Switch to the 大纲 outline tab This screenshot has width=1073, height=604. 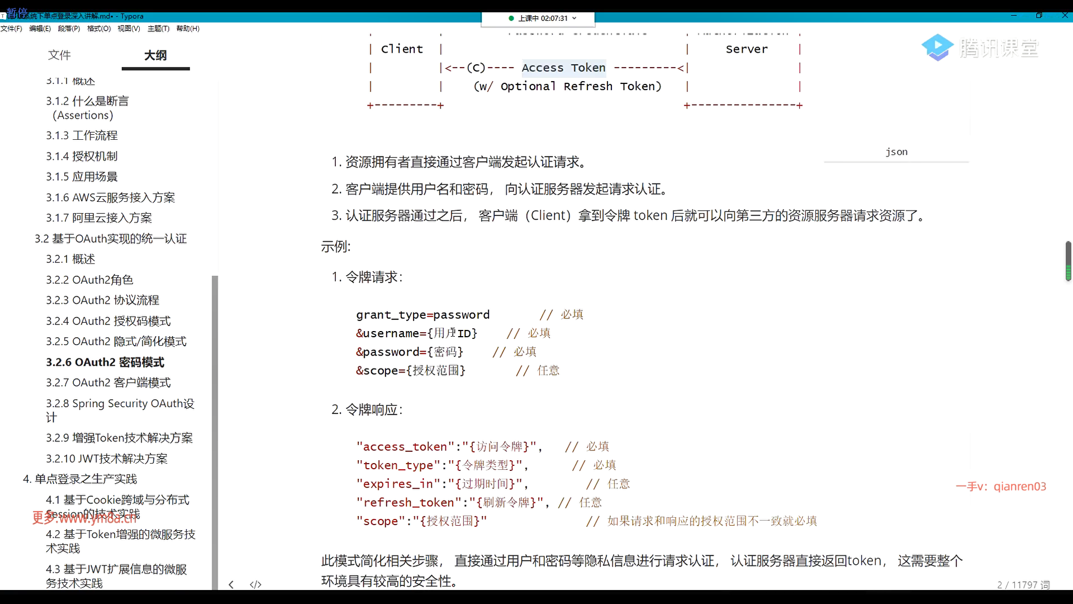[155, 55]
